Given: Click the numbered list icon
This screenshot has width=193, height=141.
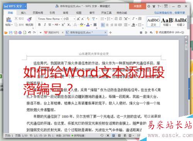Looking at the screenshot, I should pos(109,19).
